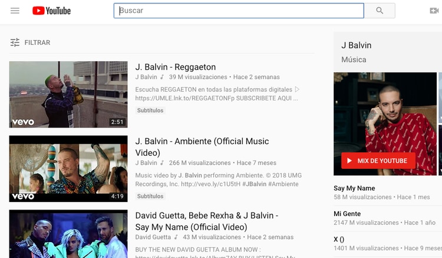Visit J Balvin channel under Reggaeton video
442x258 pixels.
pyautogui.click(x=146, y=77)
